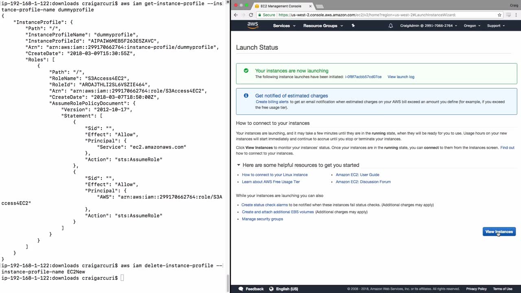The width and height of the screenshot is (521, 293).
Task: Click Create and attach additional EBS volumes
Action: [x=278, y=212]
